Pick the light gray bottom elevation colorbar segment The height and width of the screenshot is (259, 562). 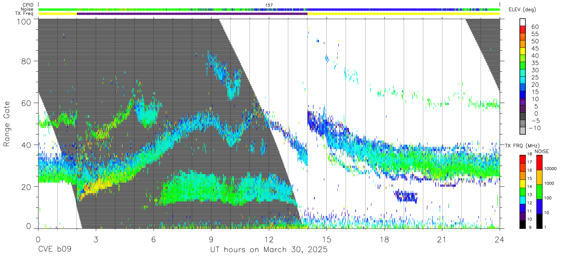523,131
